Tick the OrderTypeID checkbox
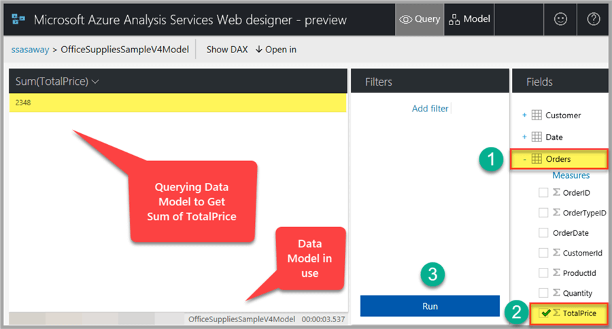 click(x=543, y=213)
